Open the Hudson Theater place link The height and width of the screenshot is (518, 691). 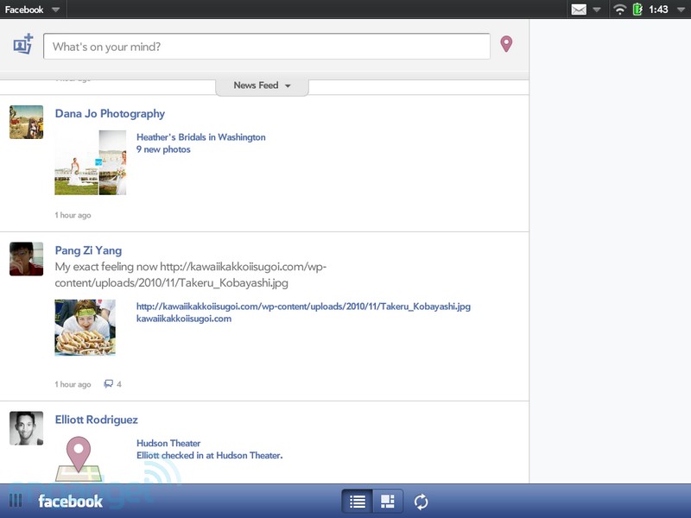[x=168, y=443]
